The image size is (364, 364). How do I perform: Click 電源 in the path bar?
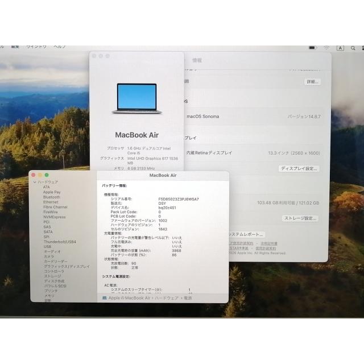188,298
